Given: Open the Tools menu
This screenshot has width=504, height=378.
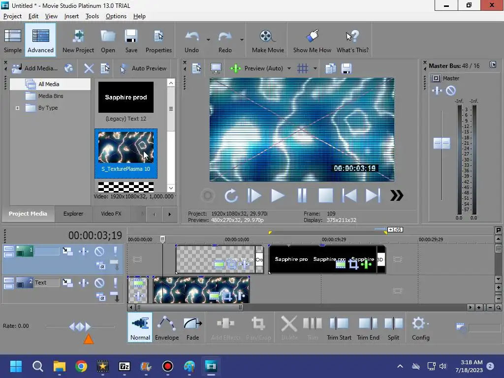Looking at the screenshot, I should coord(92,16).
